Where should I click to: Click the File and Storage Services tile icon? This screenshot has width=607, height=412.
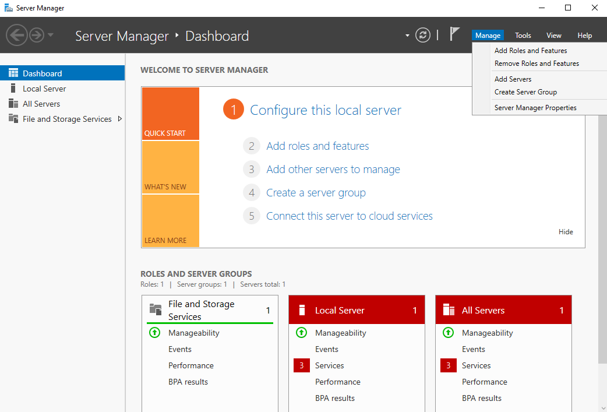(156, 309)
